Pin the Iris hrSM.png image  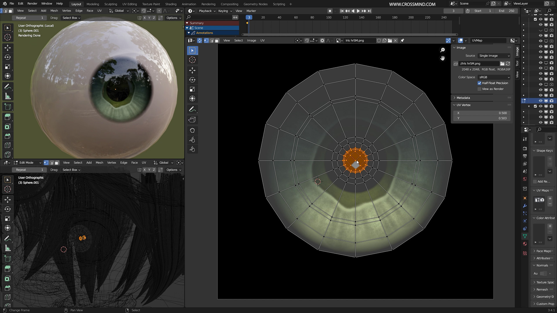click(x=402, y=41)
